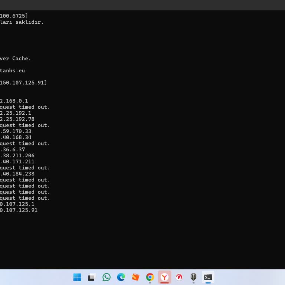Click the .38.211.206 hop entry

17,155
